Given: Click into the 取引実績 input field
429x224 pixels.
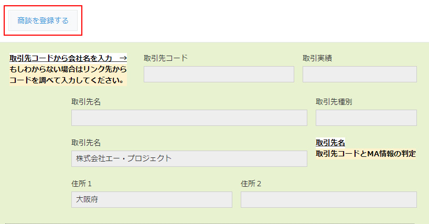Looking at the screenshot, I should [x=359, y=74].
